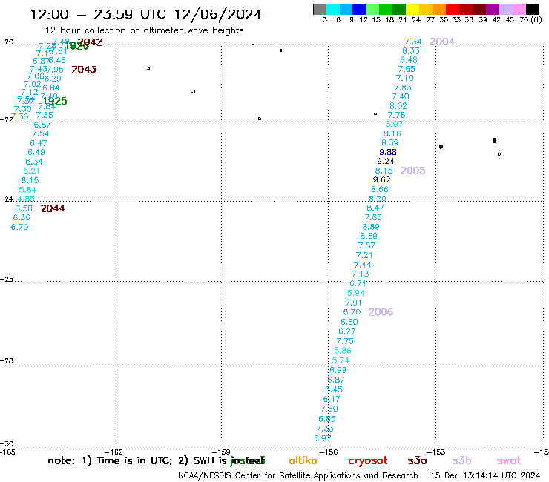The height and width of the screenshot is (482, 549).
Task: Click the wave height value 9.62
Action: [381, 180]
